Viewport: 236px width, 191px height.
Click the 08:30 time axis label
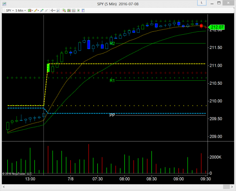151,179
